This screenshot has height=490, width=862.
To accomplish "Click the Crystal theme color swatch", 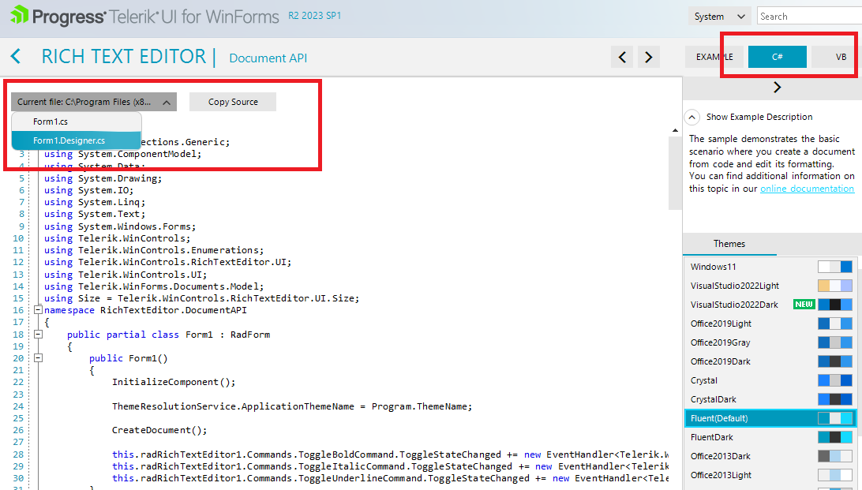I will [835, 380].
